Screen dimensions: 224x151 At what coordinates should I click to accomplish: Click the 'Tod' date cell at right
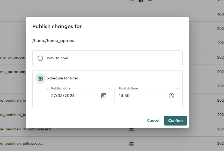tap(220, 14)
